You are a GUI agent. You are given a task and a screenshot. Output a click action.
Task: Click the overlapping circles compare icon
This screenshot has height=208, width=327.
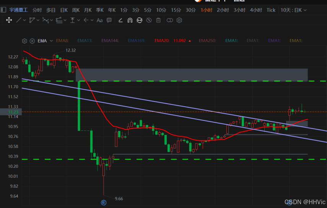(170, 20)
